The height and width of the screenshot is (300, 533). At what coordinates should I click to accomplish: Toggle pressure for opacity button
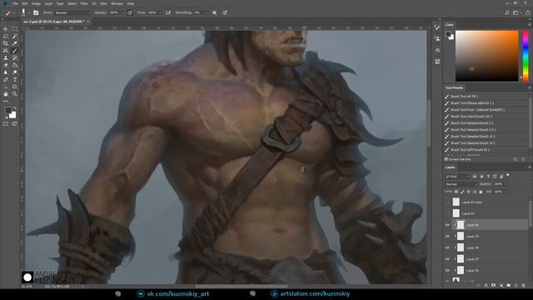point(130,12)
